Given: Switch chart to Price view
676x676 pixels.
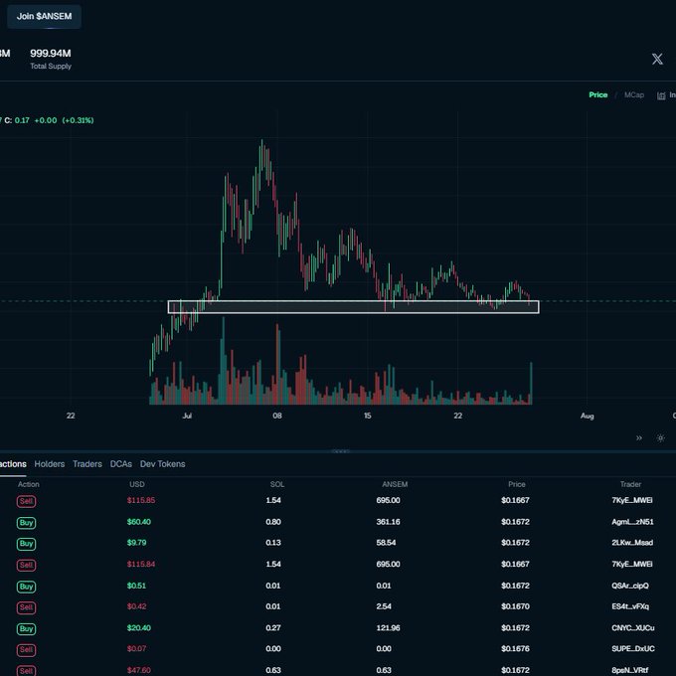Looking at the screenshot, I should tap(598, 94).
